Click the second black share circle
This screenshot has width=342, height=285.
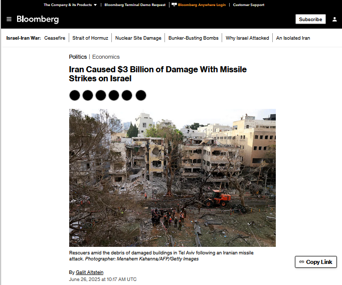(x=88, y=95)
